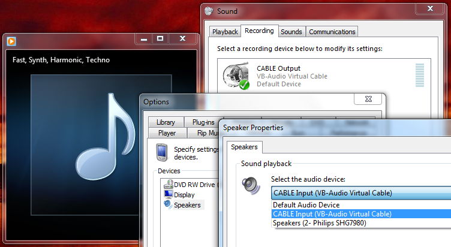Image resolution: width=451 pixels, height=247 pixels.
Task: Click the Speaker Properties title bar
Action: 335,127
